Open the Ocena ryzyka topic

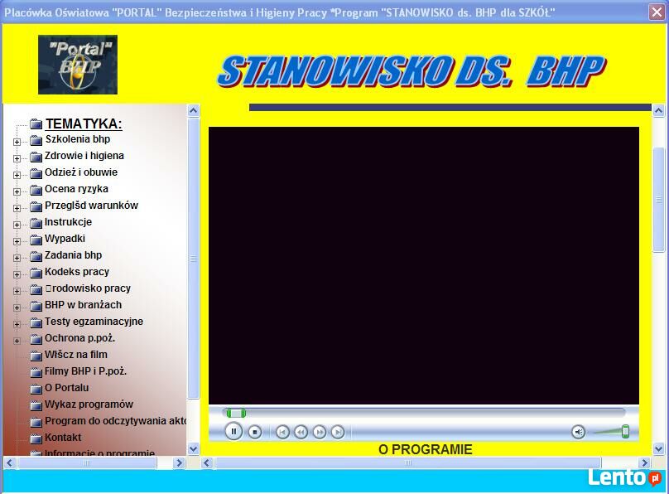pos(76,189)
